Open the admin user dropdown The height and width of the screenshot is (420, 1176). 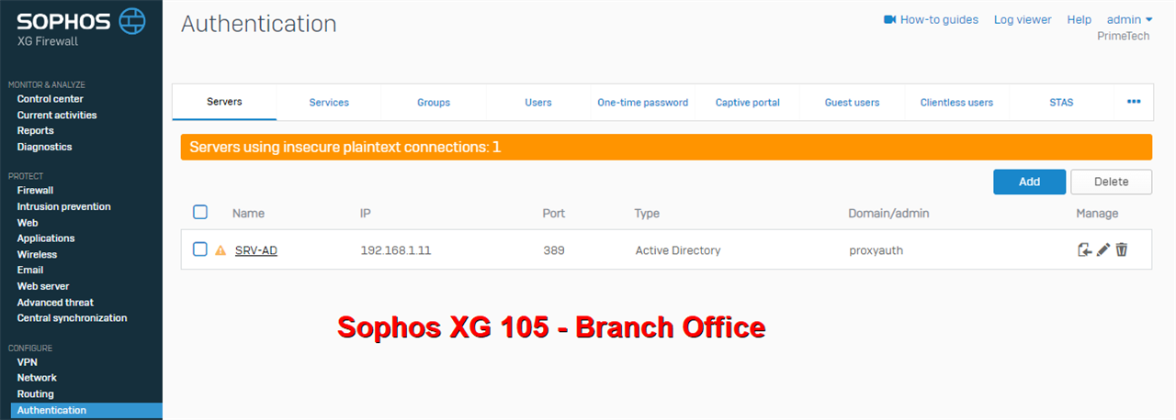(1129, 19)
